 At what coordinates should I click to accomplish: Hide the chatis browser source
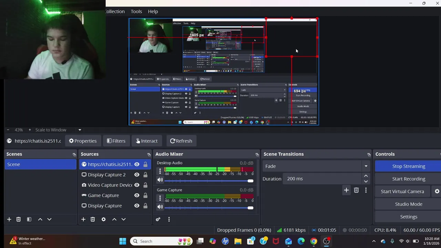pyautogui.click(x=137, y=164)
